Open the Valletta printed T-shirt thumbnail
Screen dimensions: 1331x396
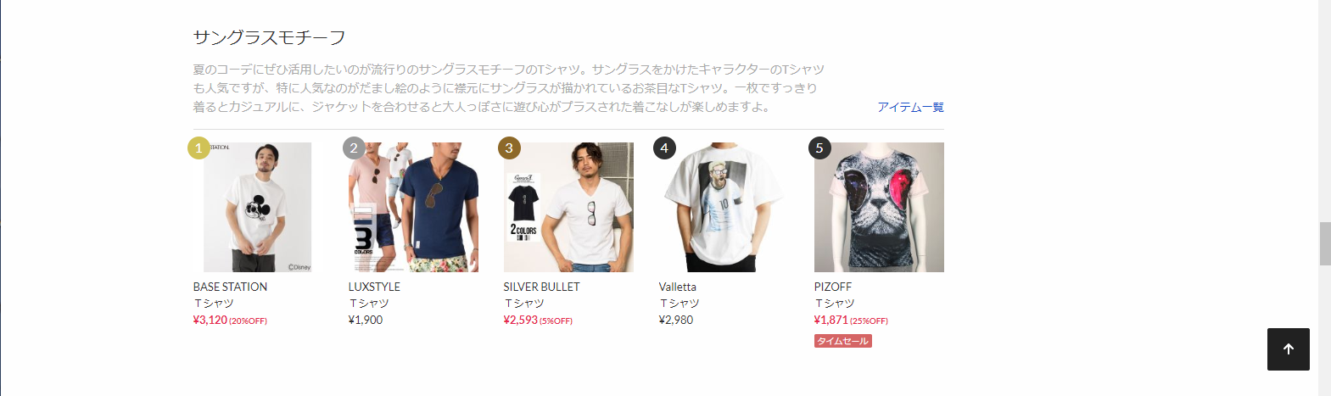coord(724,207)
